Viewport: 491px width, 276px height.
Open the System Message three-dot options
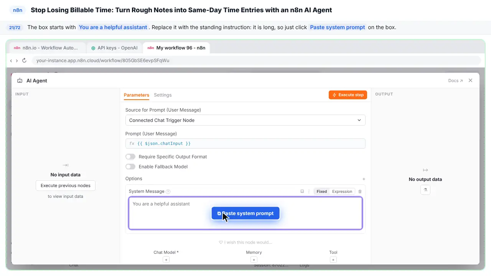[x=309, y=191]
